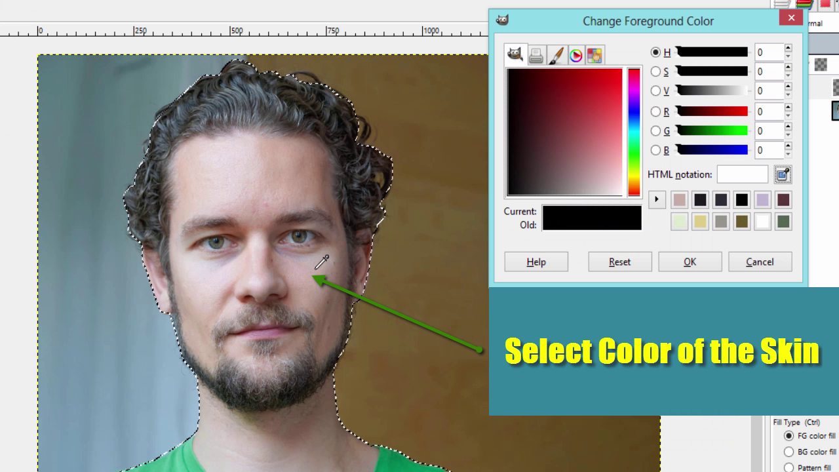Increase the B value with up arrow

click(788, 146)
